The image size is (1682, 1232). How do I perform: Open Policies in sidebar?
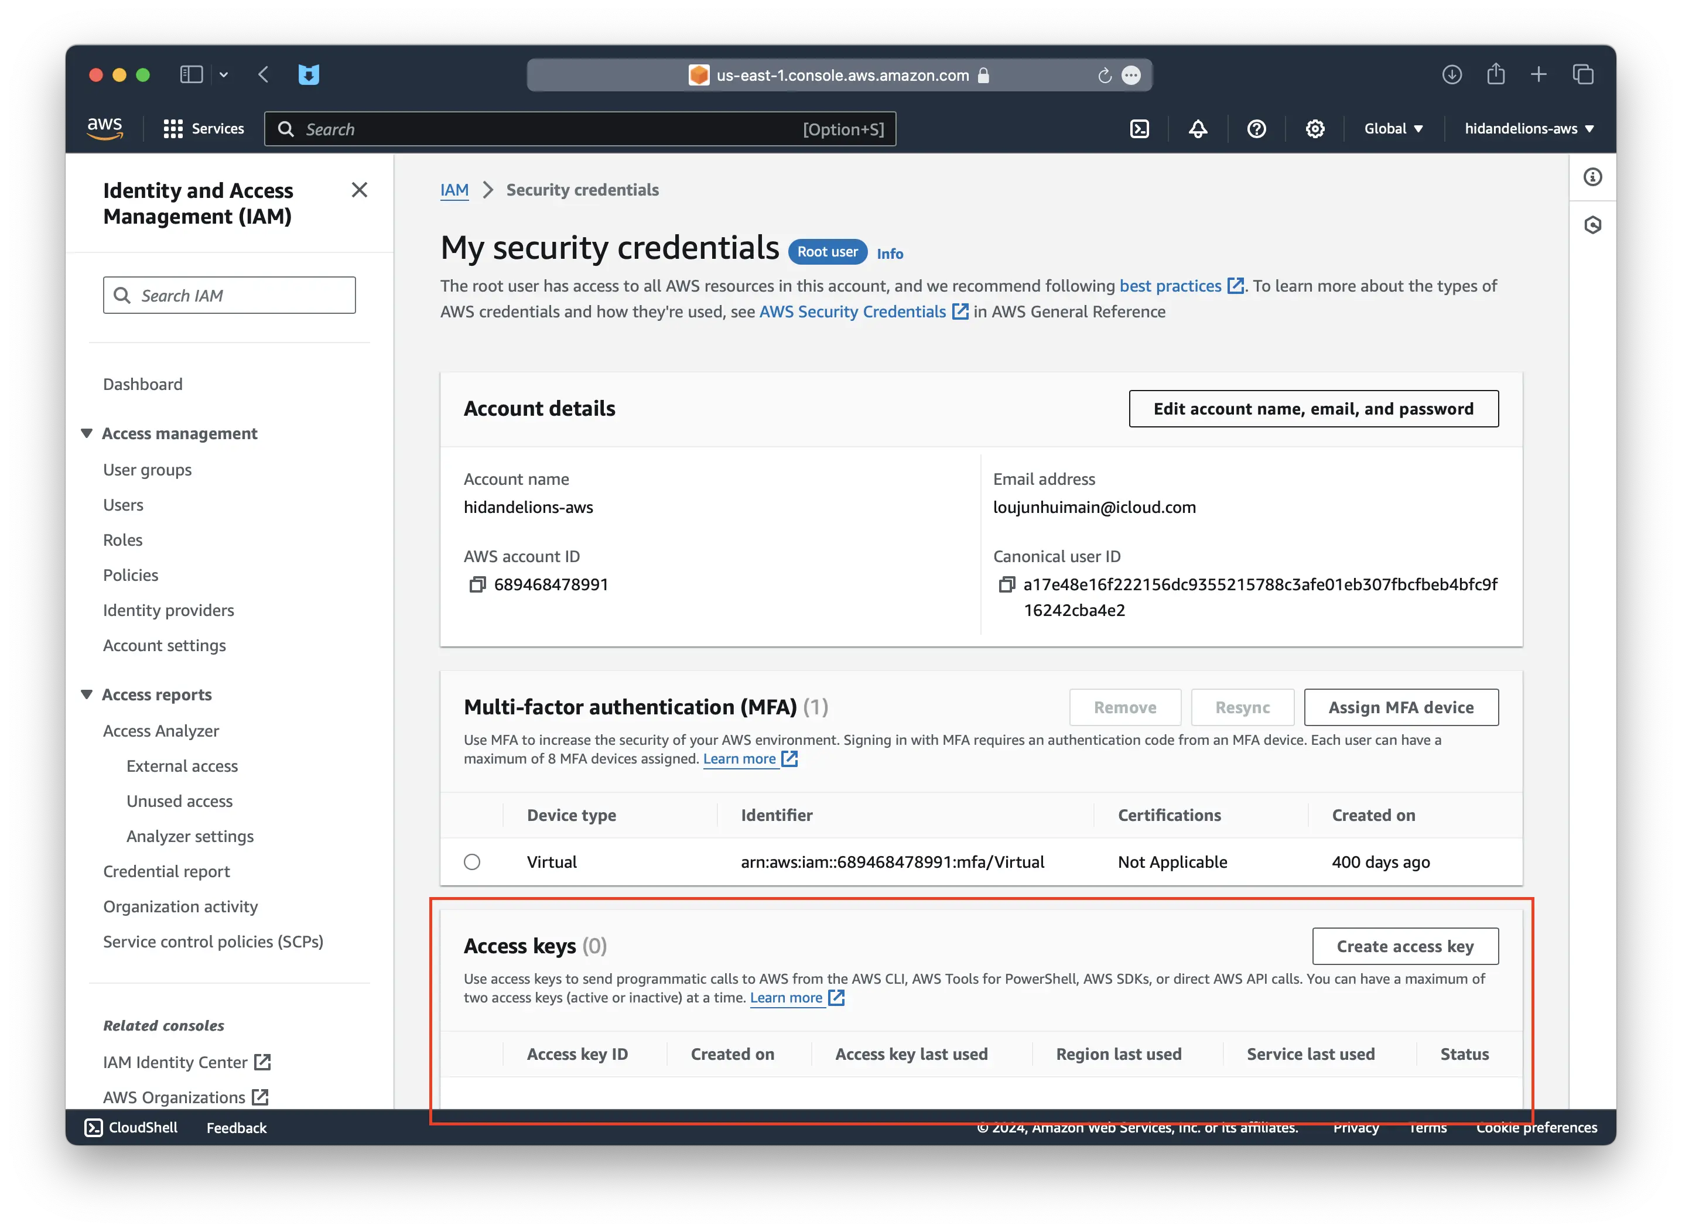point(131,575)
